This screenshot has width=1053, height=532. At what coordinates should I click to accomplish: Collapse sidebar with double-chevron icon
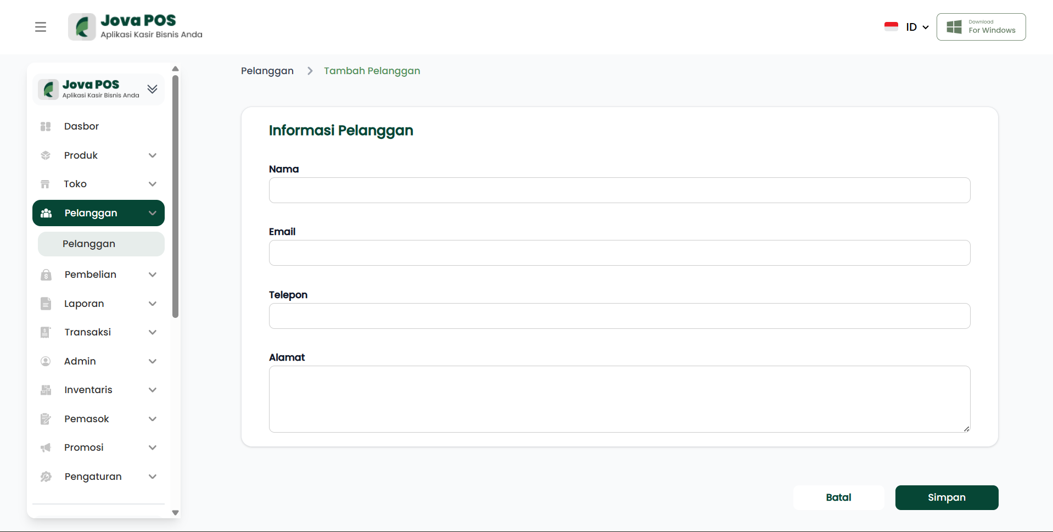click(153, 89)
